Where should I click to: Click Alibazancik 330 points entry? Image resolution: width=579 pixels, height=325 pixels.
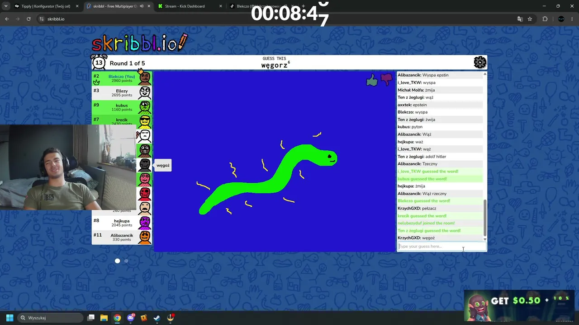[x=122, y=237]
